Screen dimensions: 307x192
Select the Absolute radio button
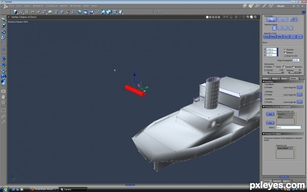tap(285, 50)
